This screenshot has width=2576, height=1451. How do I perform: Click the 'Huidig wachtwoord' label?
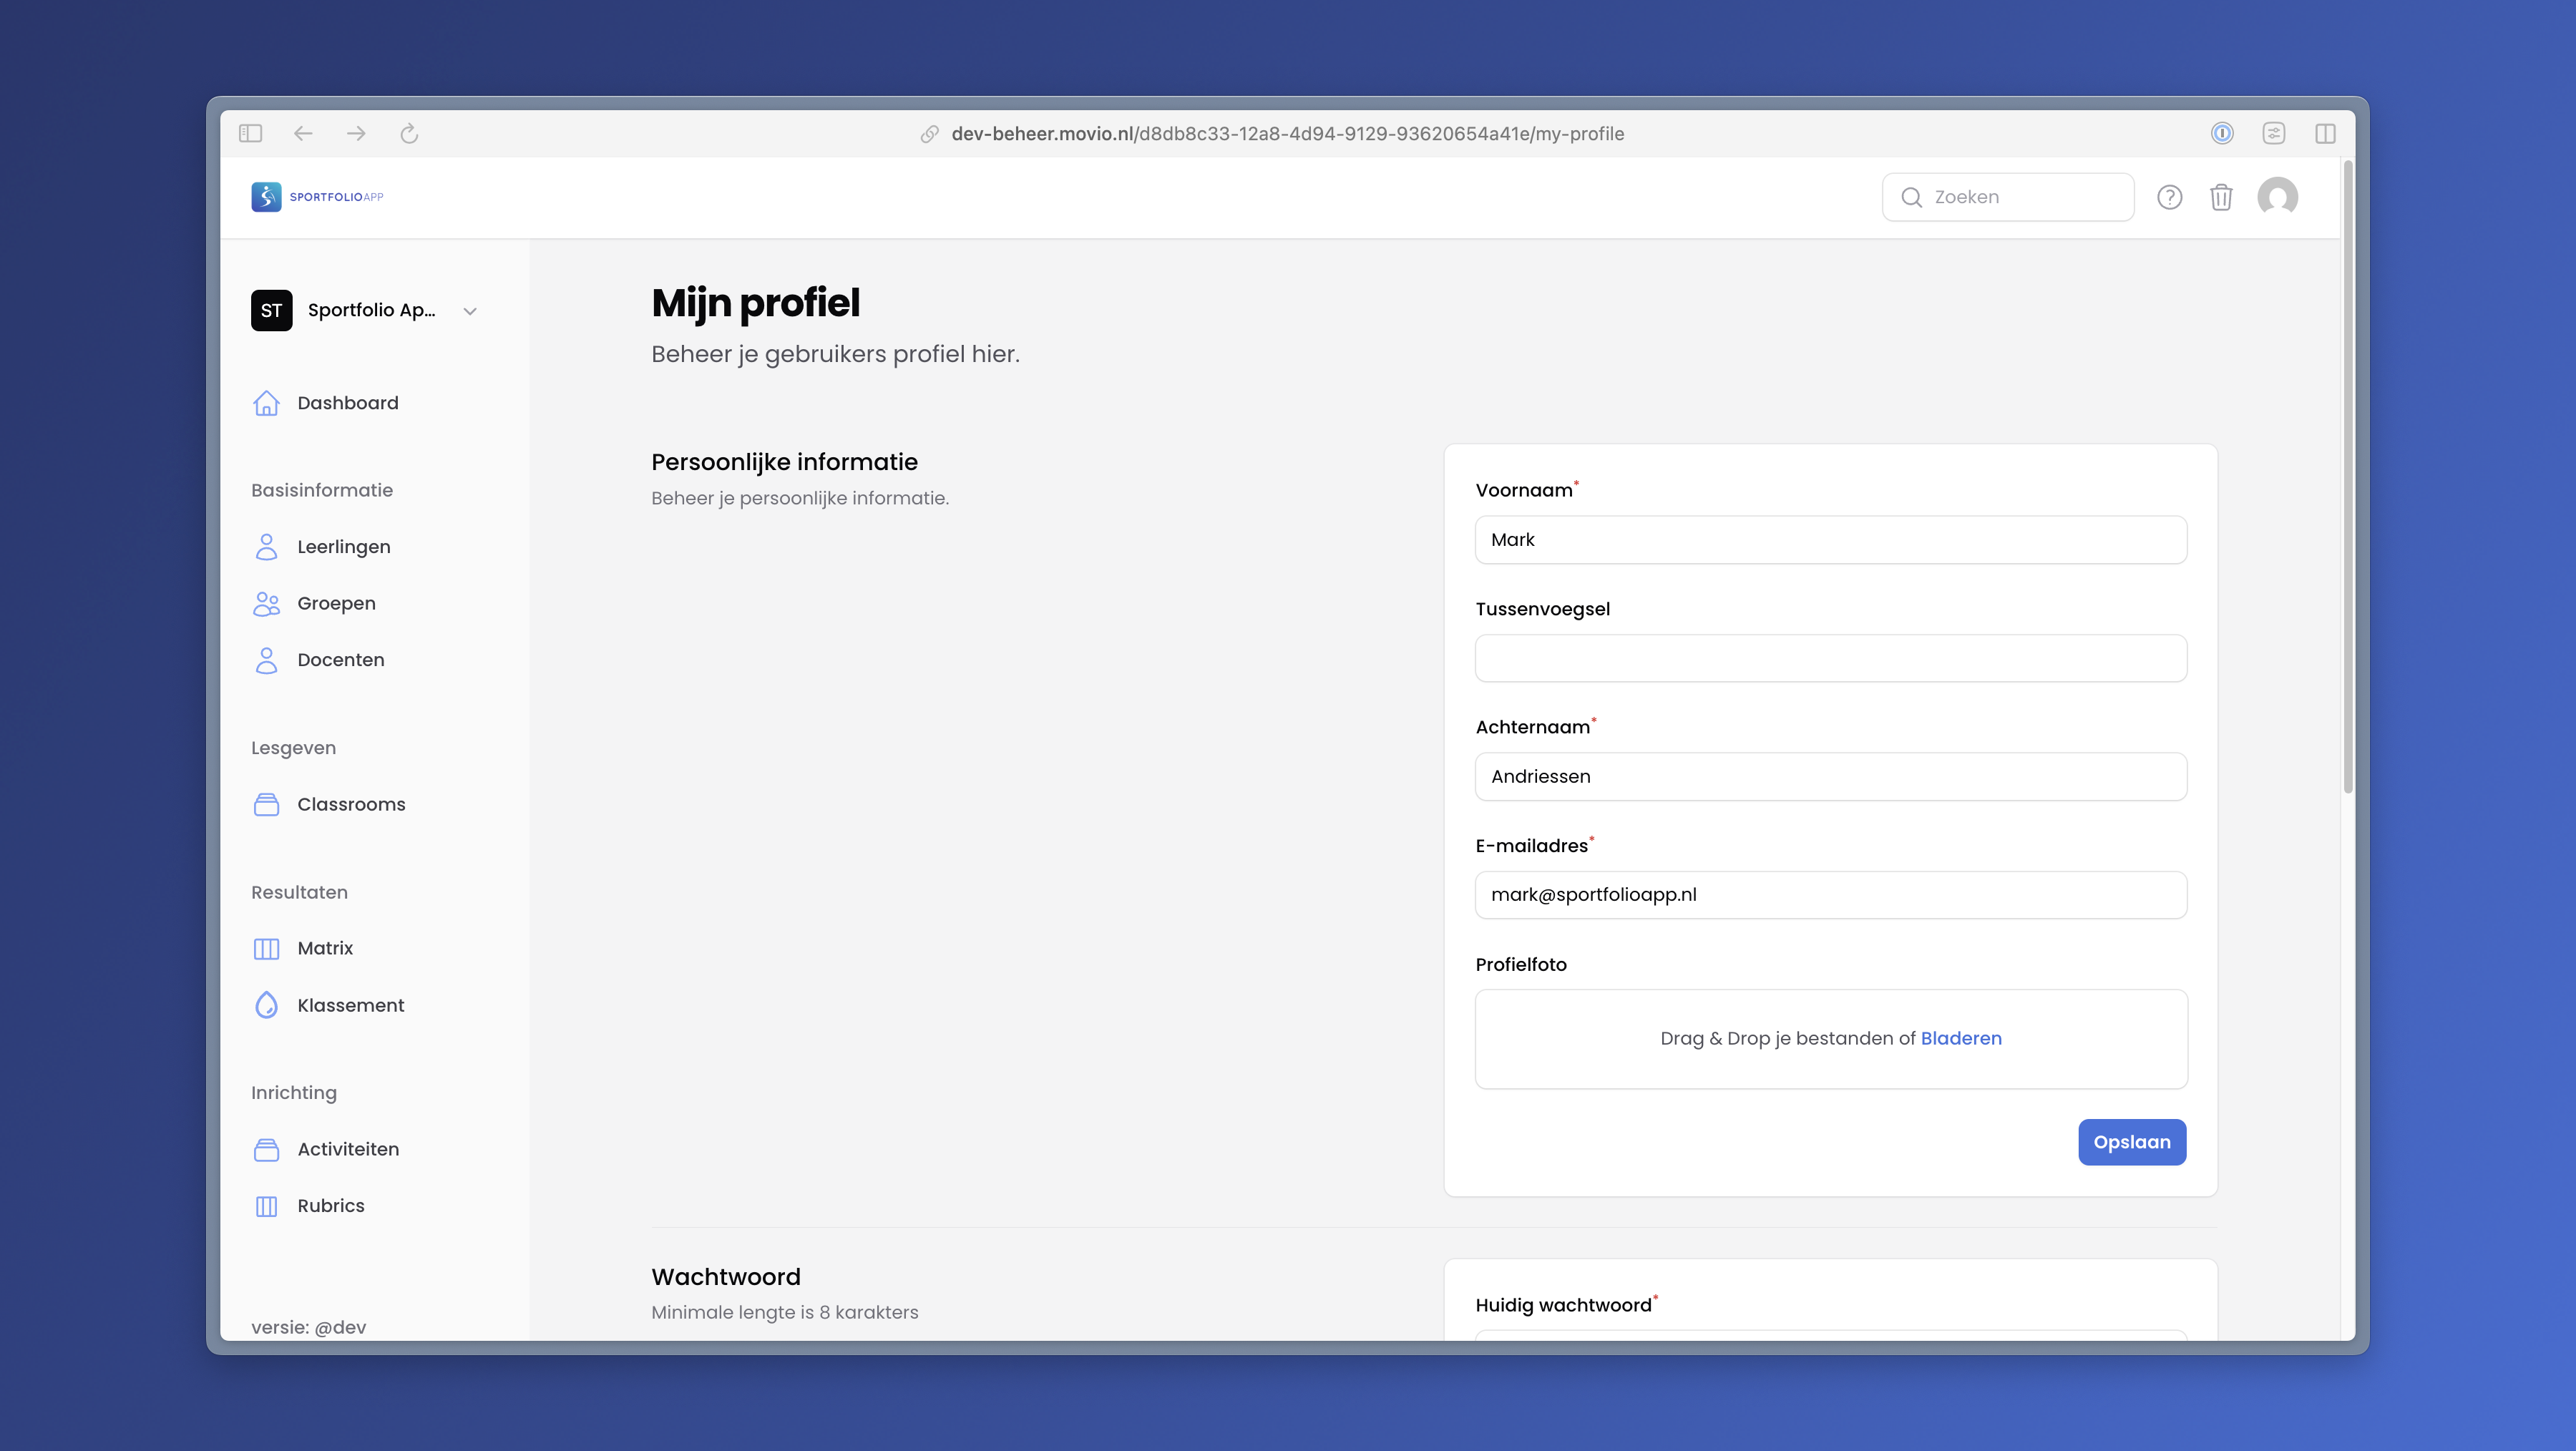1563,1305
